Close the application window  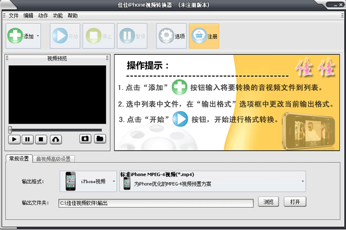341,4
